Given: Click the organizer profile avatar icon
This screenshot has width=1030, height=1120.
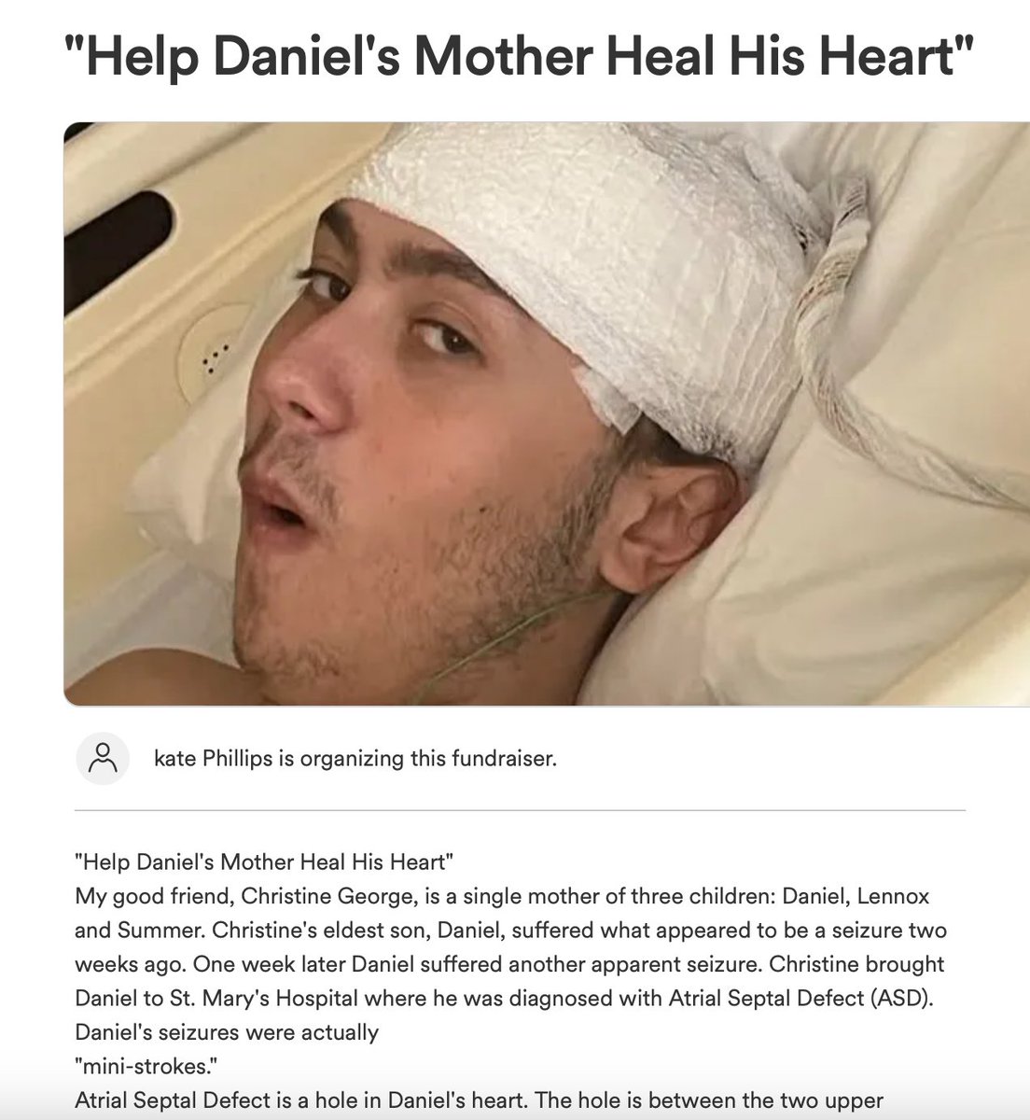Looking at the screenshot, I should coord(102,759).
